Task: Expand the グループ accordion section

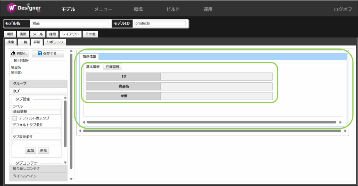Action: [x=38, y=83]
